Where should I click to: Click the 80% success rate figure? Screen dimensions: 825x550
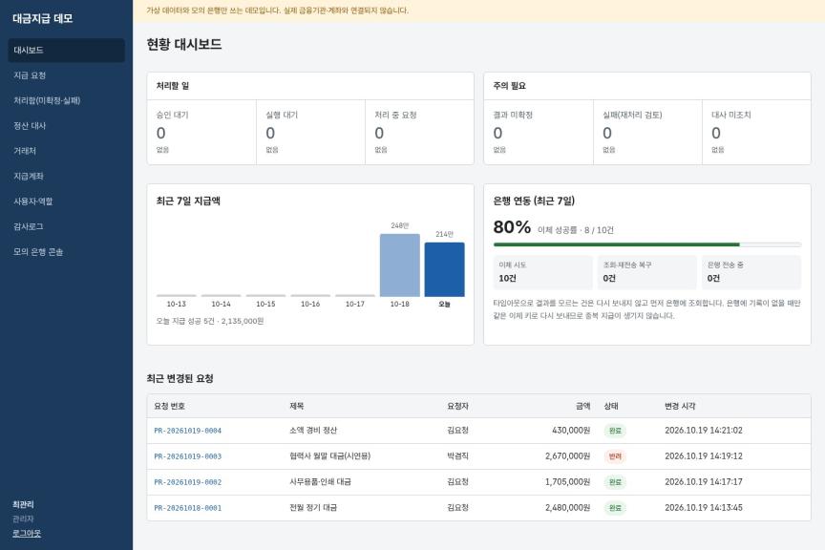[512, 227]
